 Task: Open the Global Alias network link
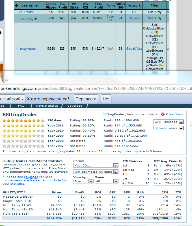click(x=134, y=48)
